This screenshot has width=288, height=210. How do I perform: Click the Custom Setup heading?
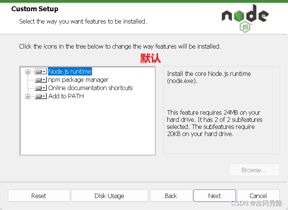[x=35, y=9]
